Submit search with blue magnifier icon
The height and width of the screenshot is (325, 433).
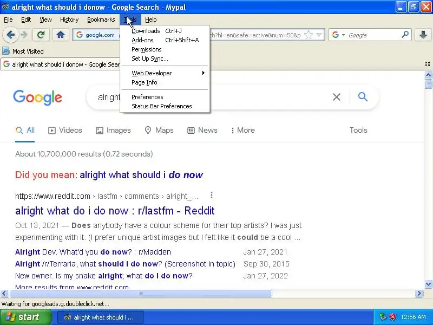tap(363, 97)
